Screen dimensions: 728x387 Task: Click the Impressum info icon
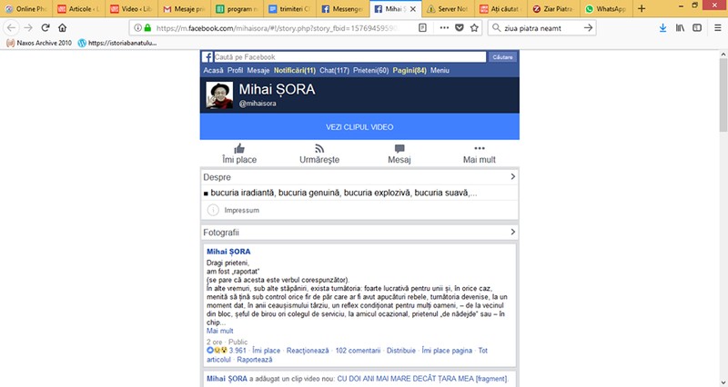tap(213, 210)
